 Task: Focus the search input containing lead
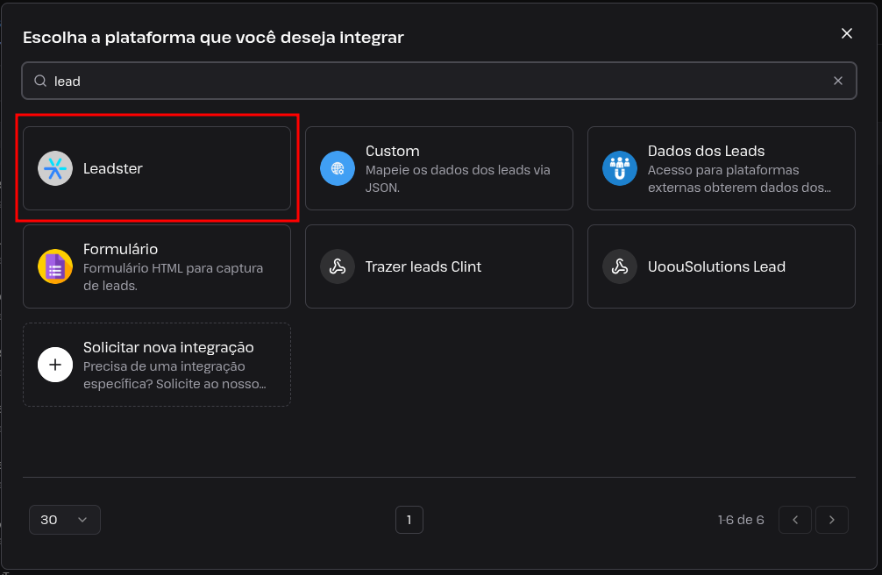439,81
